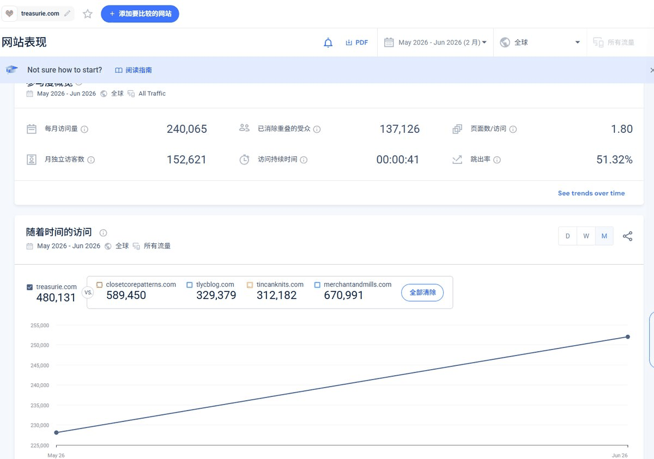The height and width of the screenshot is (459, 654).
Task: Click the graduation cap icon in banner
Action: pos(12,70)
